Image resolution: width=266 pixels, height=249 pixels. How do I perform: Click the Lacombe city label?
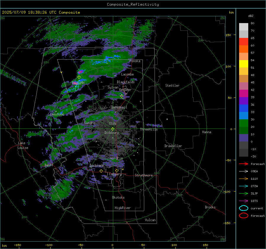(127, 74)
